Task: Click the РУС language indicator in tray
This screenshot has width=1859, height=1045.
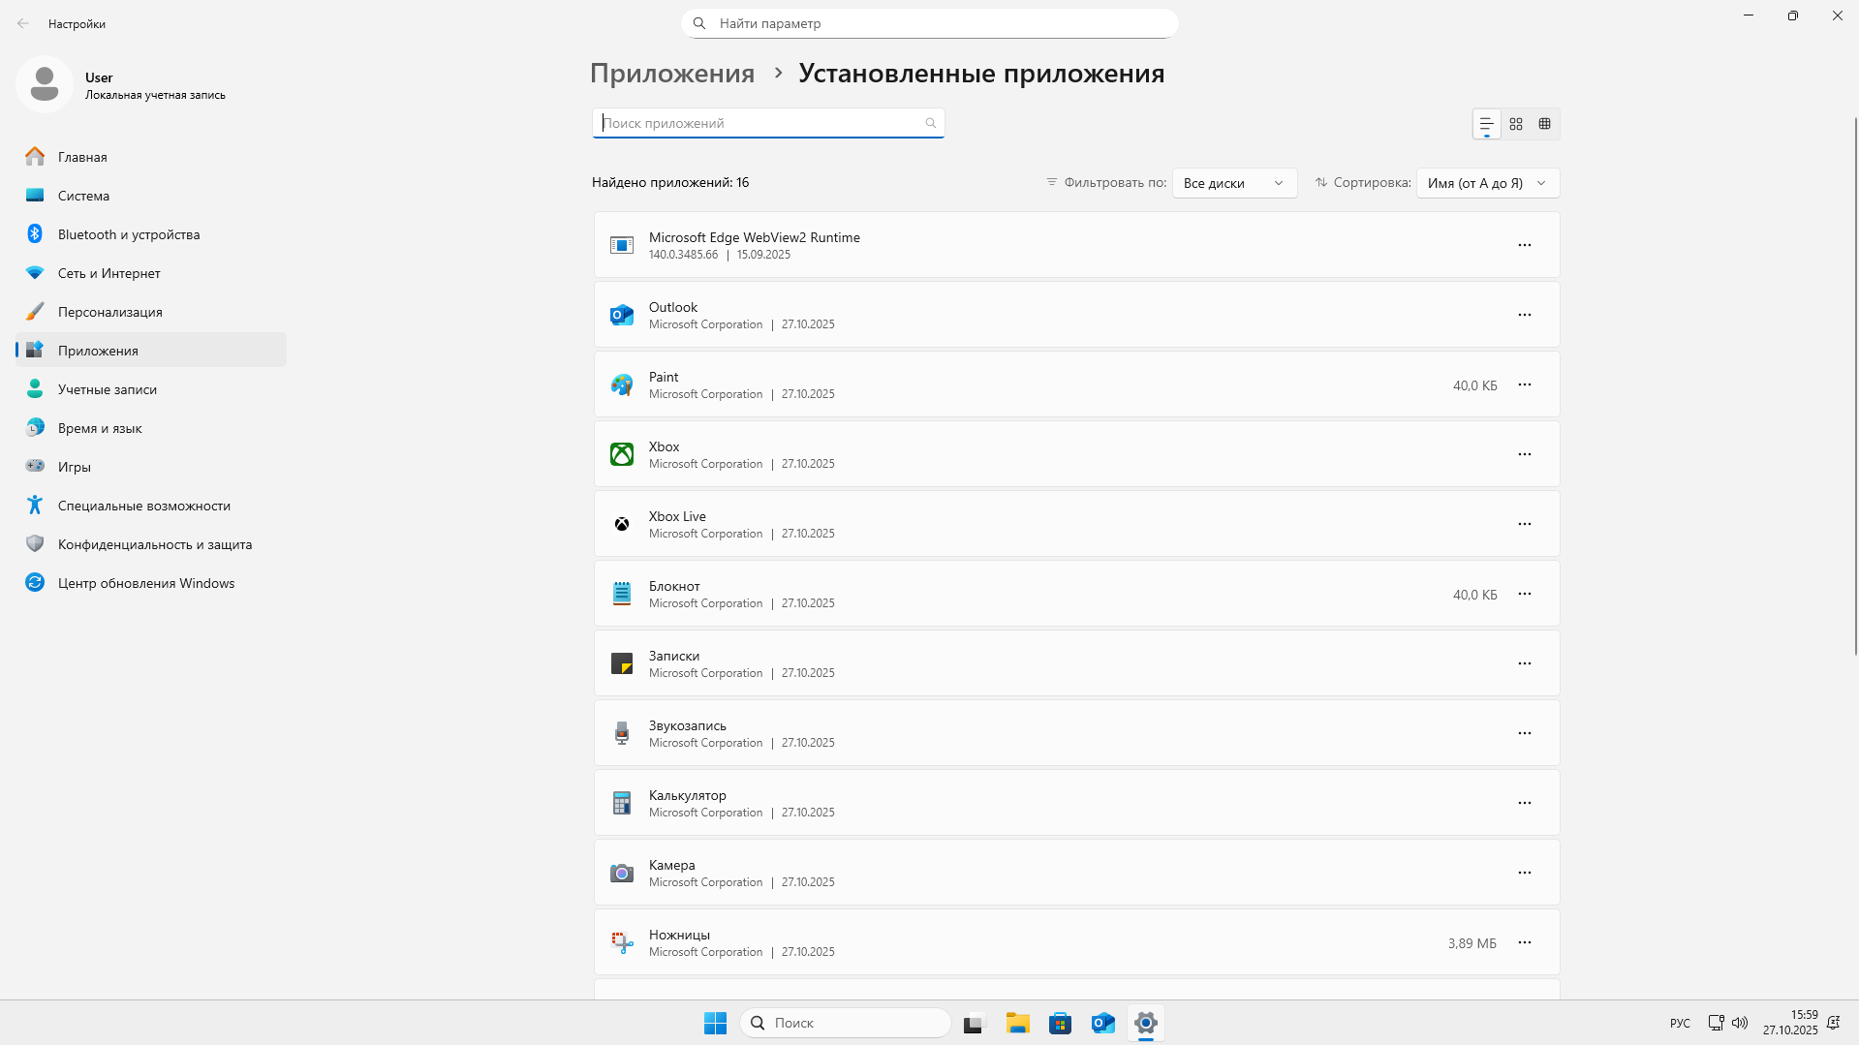Action: 1679,1022
